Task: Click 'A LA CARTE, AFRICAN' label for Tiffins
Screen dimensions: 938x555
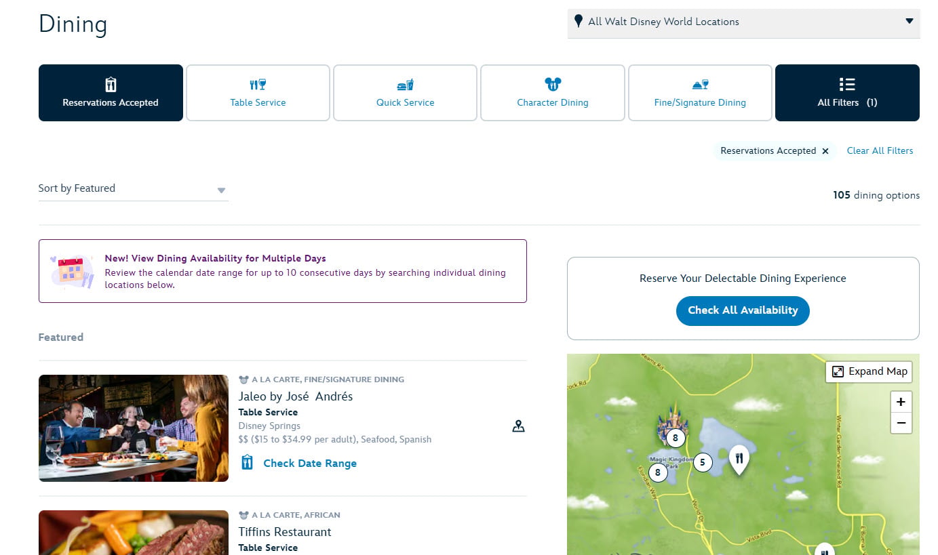Action: [x=296, y=515]
